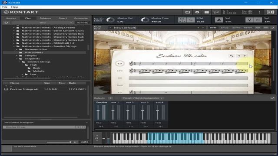Switch to the Expert tab
This screenshot has height=156, width=278.
(x=63, y=18)
